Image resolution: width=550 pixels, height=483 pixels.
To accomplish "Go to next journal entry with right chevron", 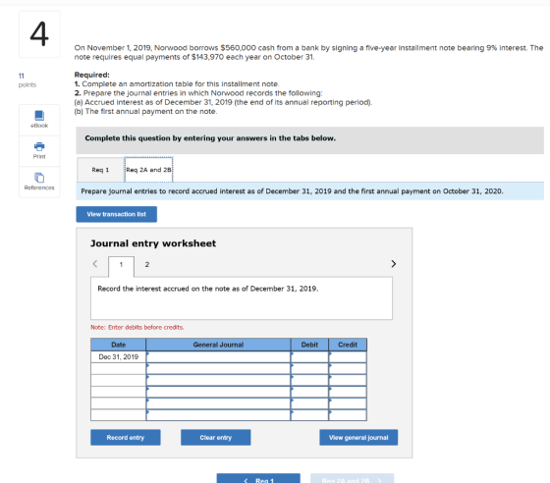I will 394,264.
